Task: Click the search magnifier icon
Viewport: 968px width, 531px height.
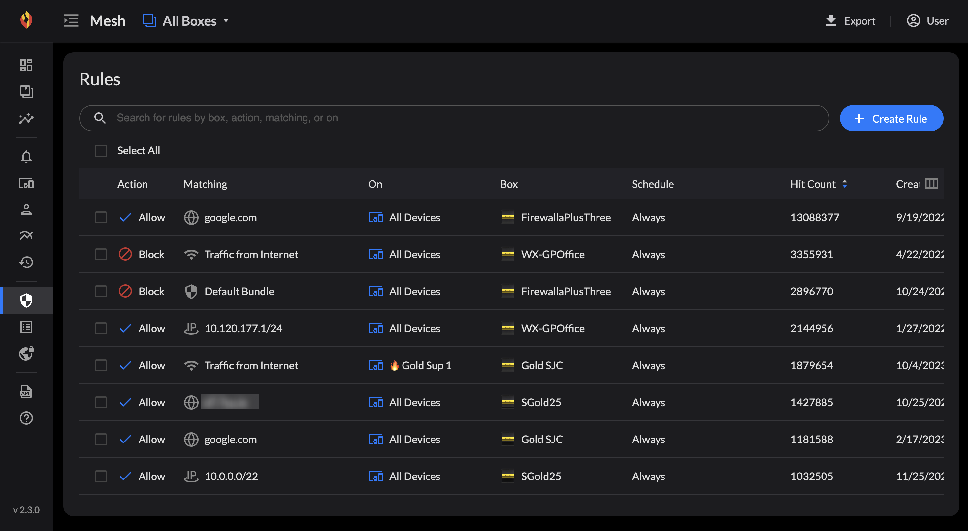Action: (100, 118)
